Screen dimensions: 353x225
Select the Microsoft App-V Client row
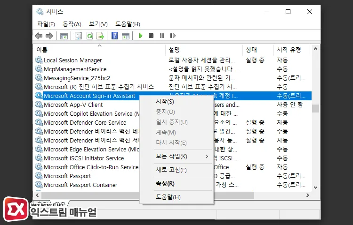tap(173, 105)
